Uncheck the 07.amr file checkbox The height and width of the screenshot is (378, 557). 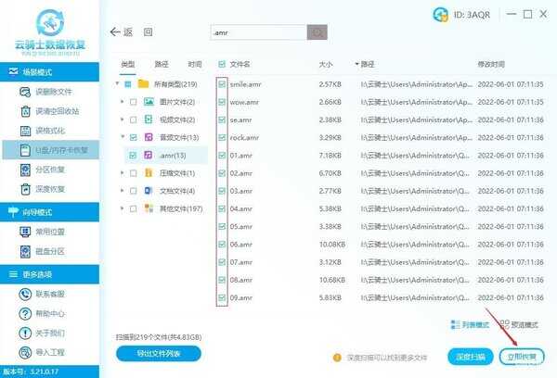222,262
